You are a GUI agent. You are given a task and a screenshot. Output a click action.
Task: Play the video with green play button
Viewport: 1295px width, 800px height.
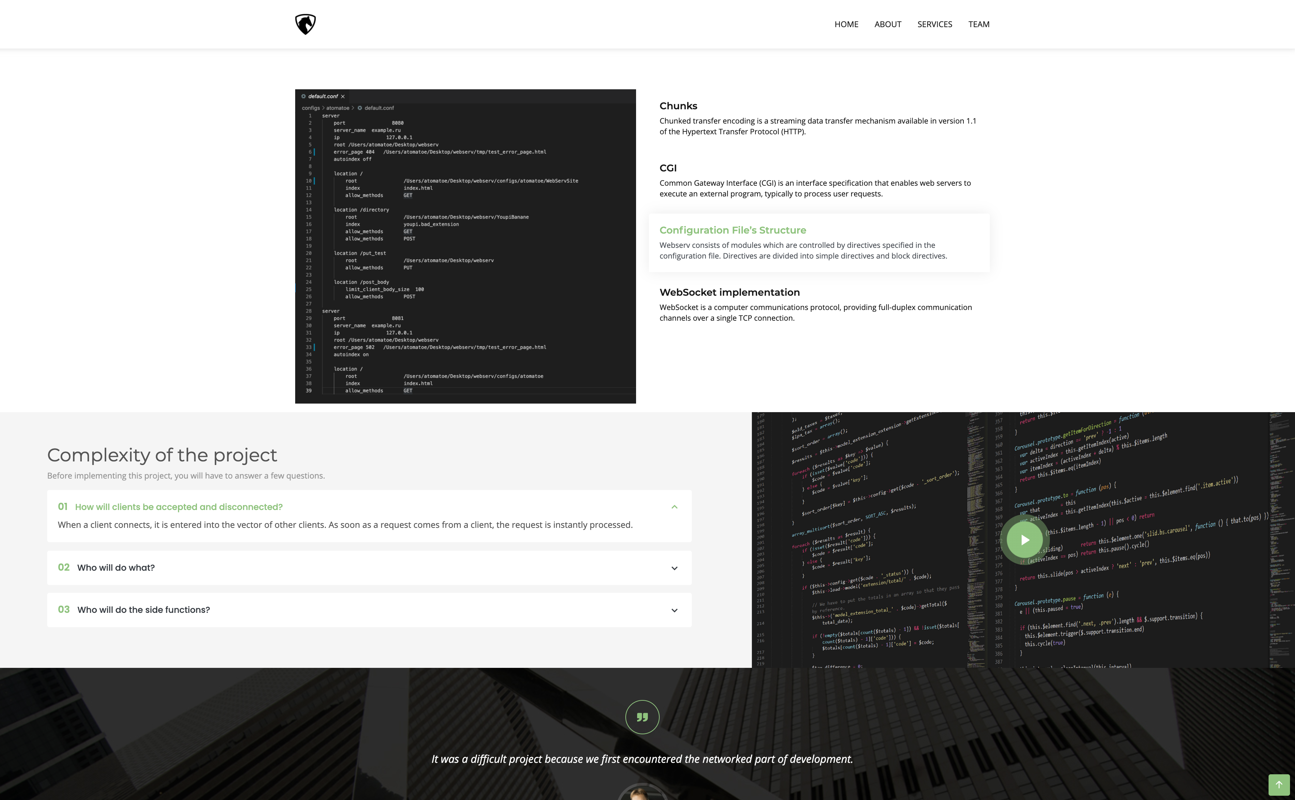click(x=1024, y=540)
